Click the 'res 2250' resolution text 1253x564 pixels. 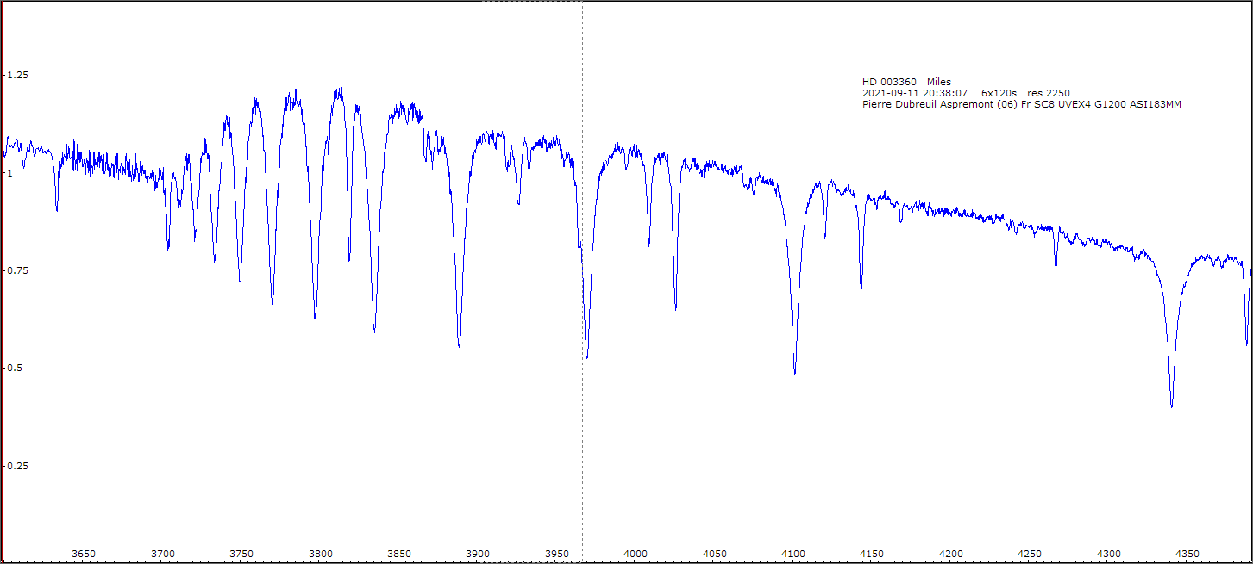pyautogui.click(x=1049, y=93)
